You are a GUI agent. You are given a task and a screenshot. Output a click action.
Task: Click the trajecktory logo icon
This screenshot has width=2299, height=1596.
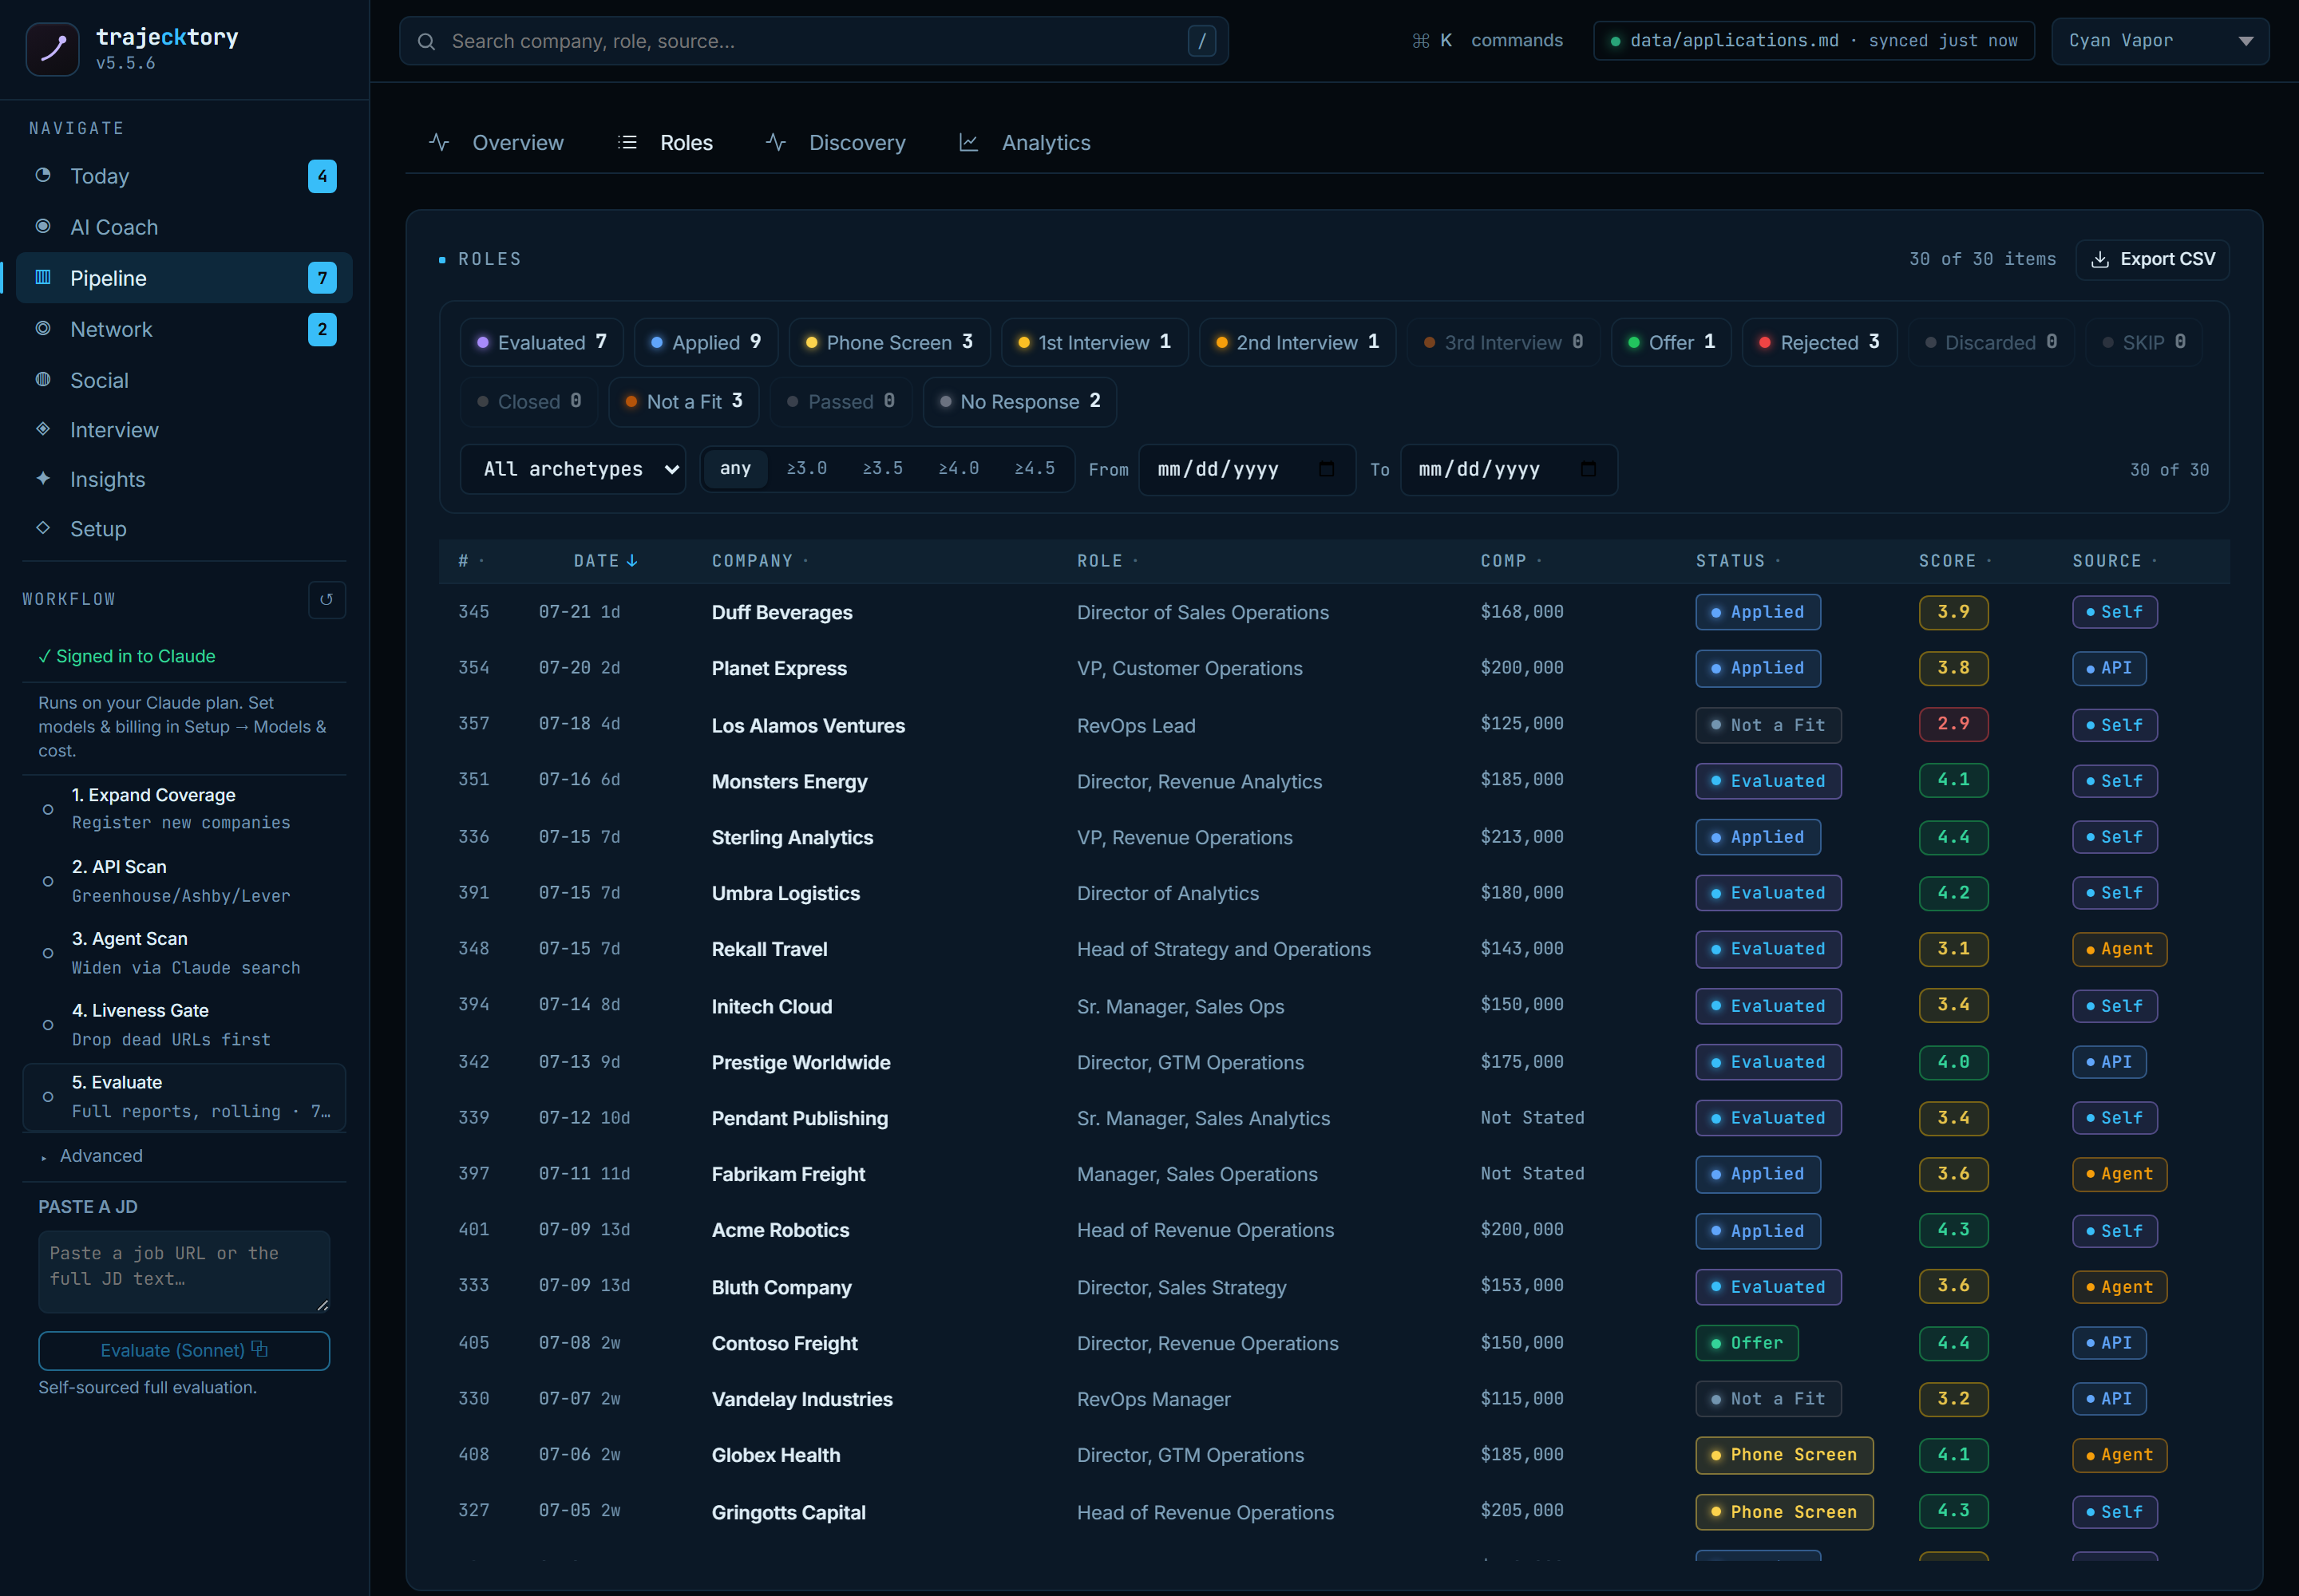(52, 49)
